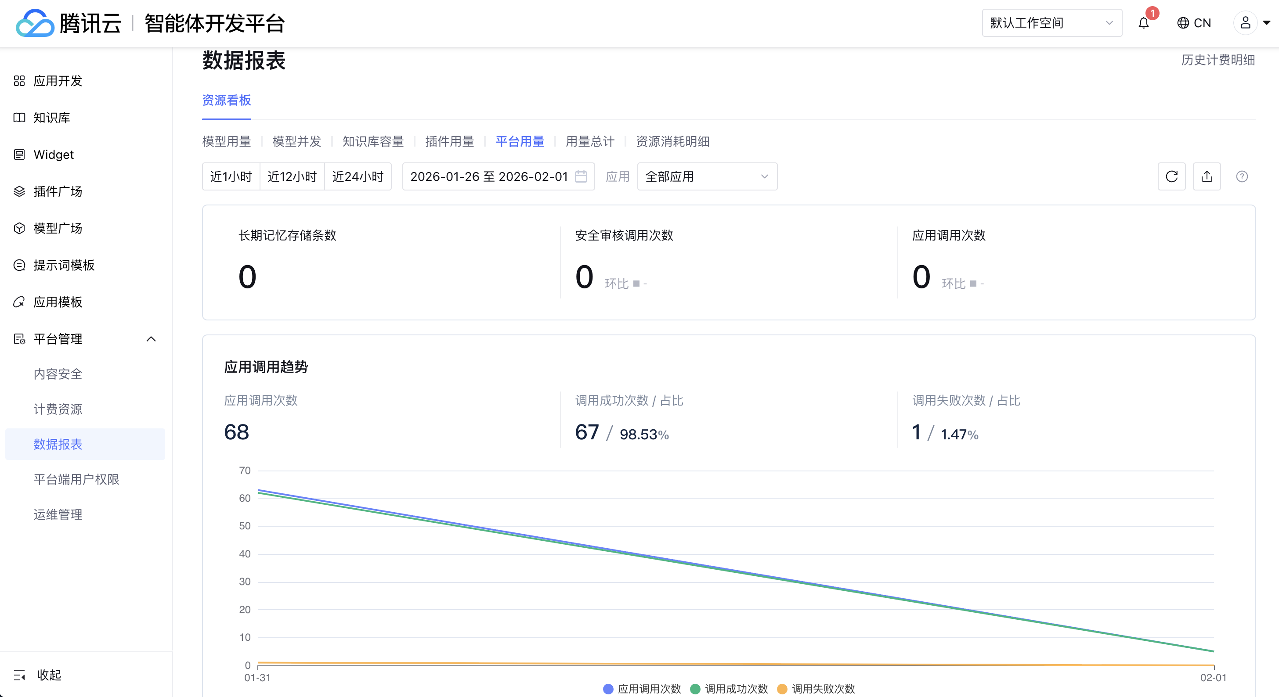Switch to the 模型用量 tab
The height and width of the screenshot is (697, 1279).
click(x=226, y=142)
